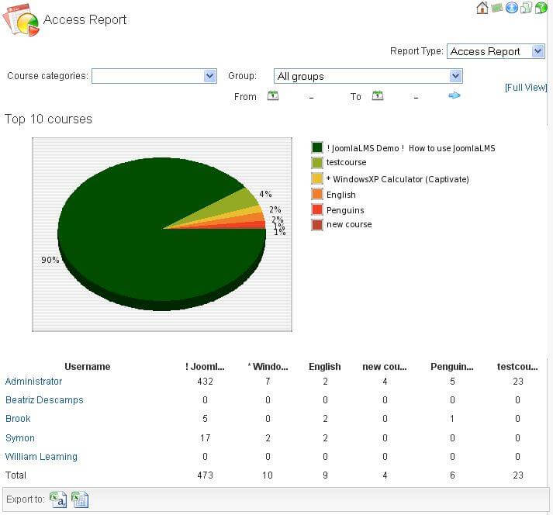Open the From date calendar picker
The width and height of the screenshot is (553, 515).
pyautogui.click(x=272, y=95)
